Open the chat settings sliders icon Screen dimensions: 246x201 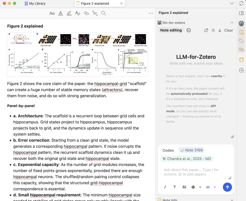pyautogui.click(x=213, y=30)
